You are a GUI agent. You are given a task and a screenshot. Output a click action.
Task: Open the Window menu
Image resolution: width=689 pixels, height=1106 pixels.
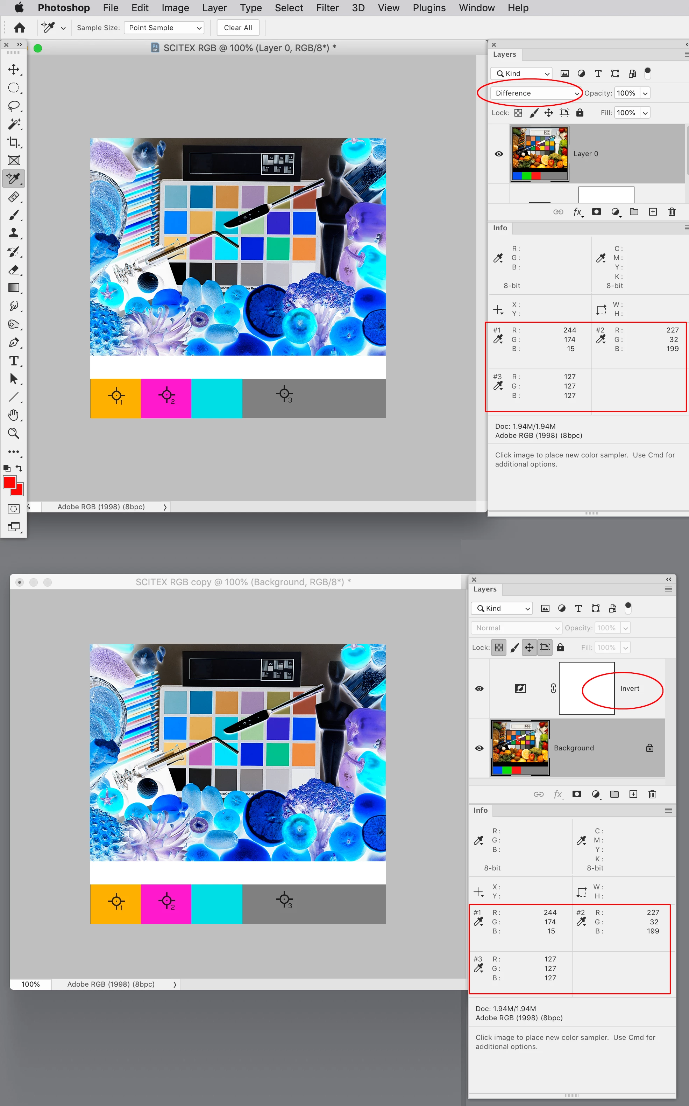click(x=476, y=8)
